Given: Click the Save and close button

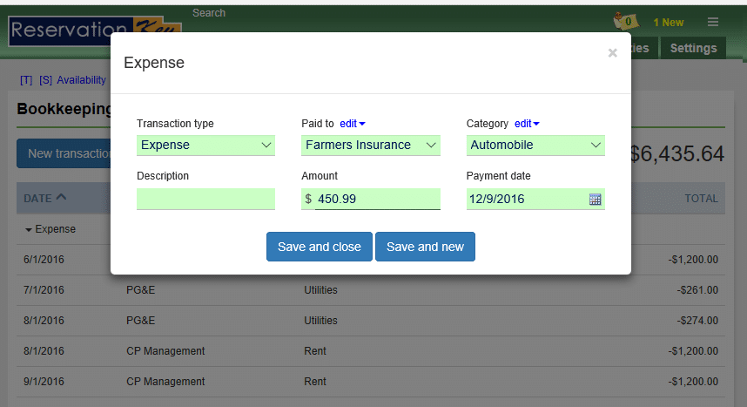Looking at the screenshot, I should (319, 247).
